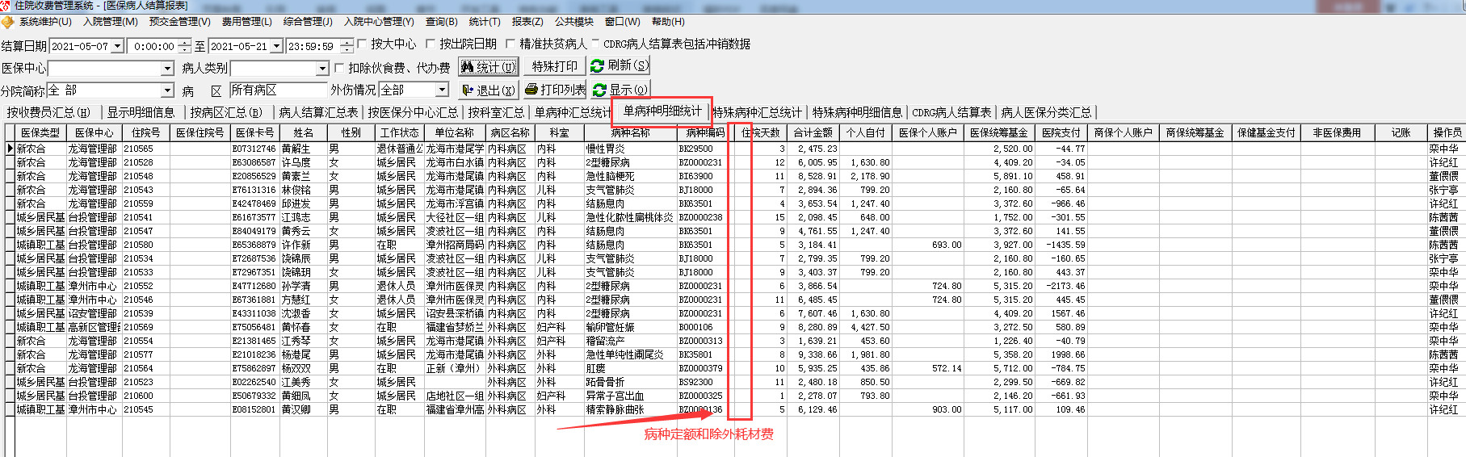1466x457 pixels.
Task: Open the 窗口(W) menu
Action: (x=623, y=22)
